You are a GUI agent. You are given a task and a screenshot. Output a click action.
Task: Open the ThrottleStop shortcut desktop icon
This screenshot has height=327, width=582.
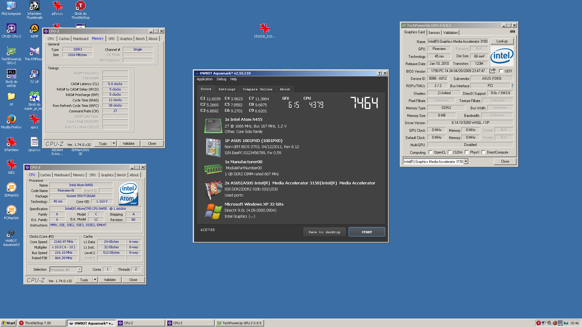click(x=80, y=10)
